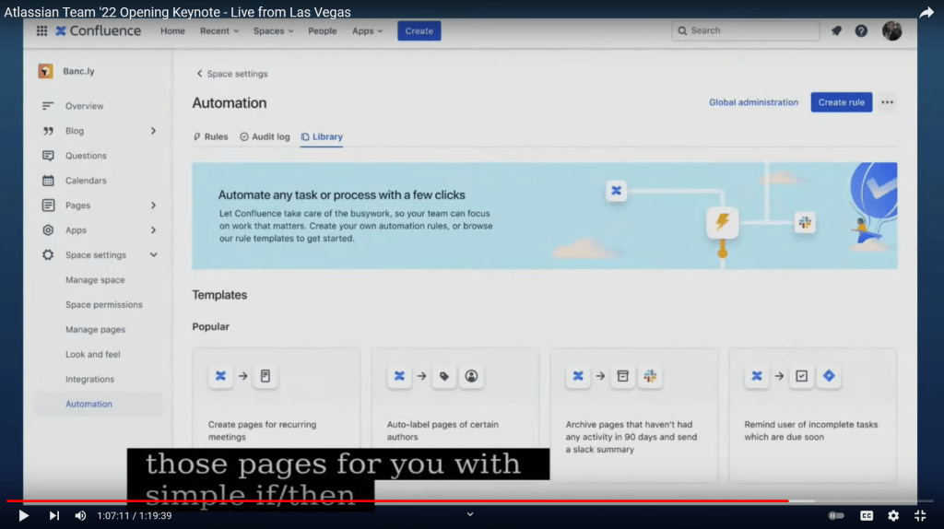Switch to the Audit log tab
This screenshot has height=529, width=944.
(x=265, y=136)
